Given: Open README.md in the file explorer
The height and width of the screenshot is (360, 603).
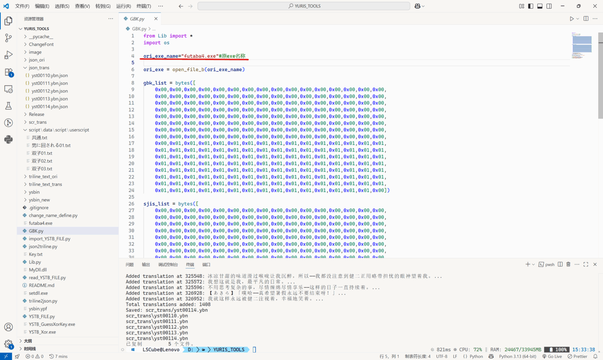Looking at the screenshot, I should (x=41, y=285).
